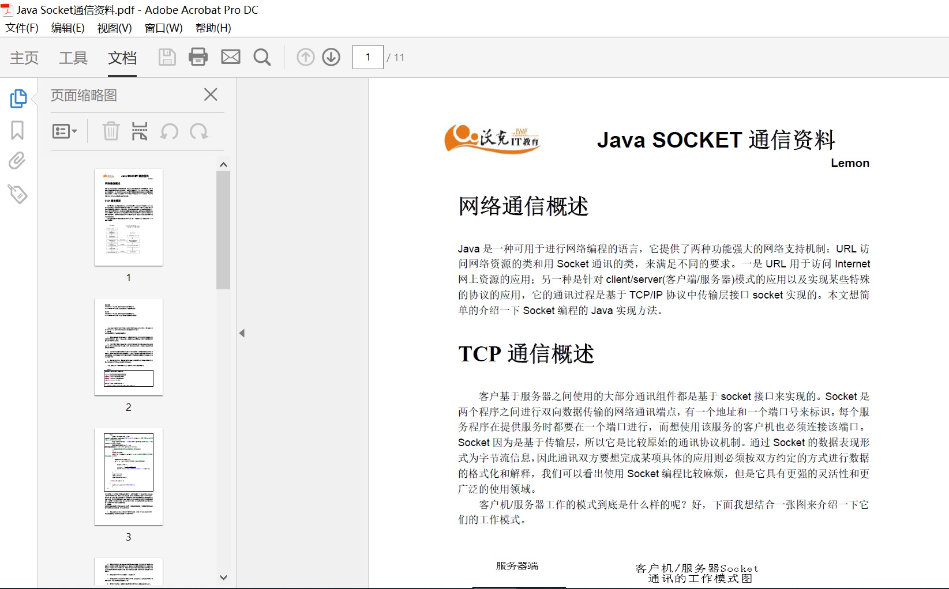The image size is (949, 589).
Task: Switch to the 主页 tab
Action: coord(24,58)
